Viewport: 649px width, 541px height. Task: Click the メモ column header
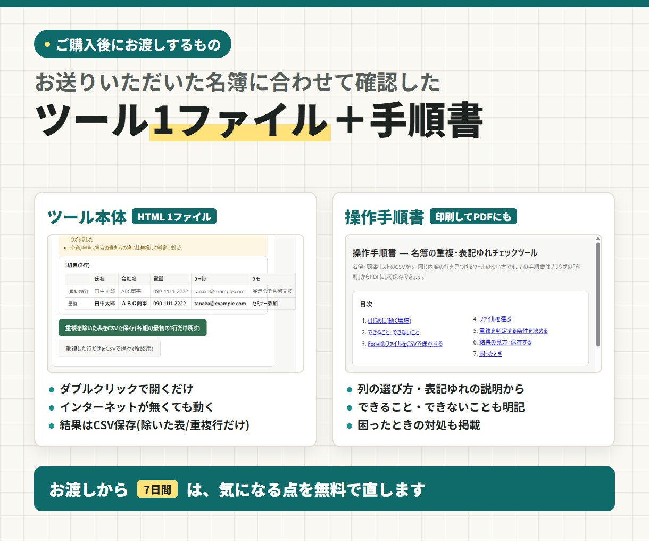272,278
